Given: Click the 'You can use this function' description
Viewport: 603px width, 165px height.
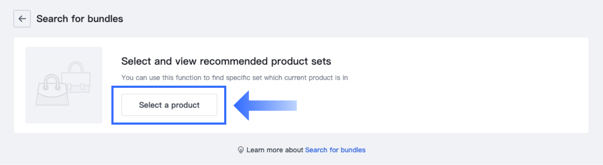Looking at the screenshot, I should click(x=234, y=78).
